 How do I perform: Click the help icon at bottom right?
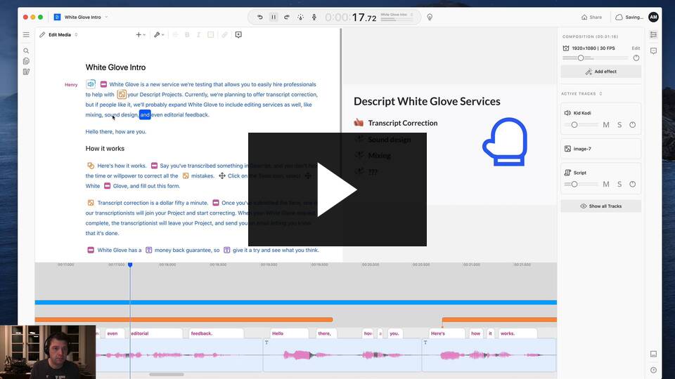[x=653, y=370]
